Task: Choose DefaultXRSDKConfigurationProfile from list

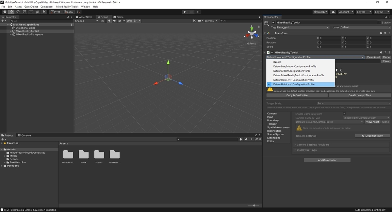Action: [301, 71]
